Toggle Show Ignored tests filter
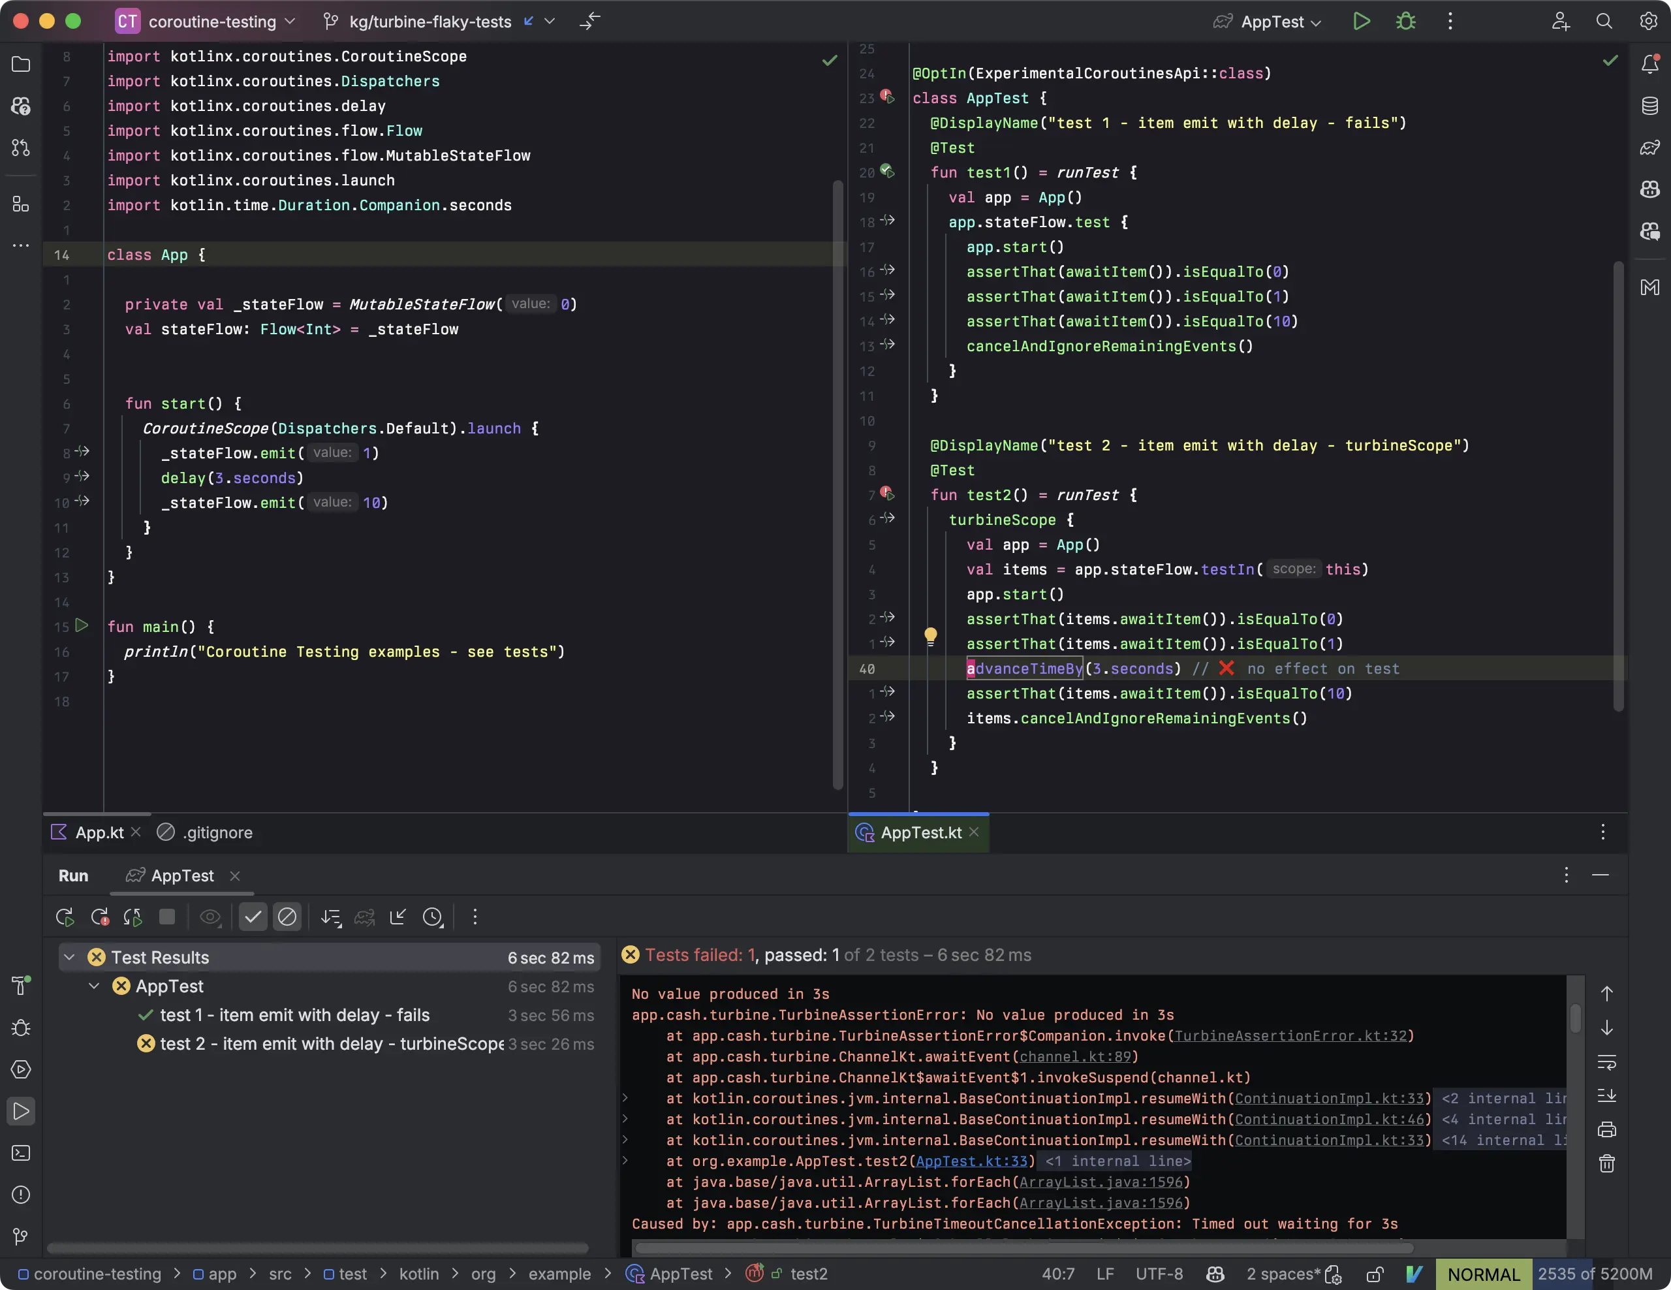The width and height of the screenshot is (1671, 1290). (287, 917)
